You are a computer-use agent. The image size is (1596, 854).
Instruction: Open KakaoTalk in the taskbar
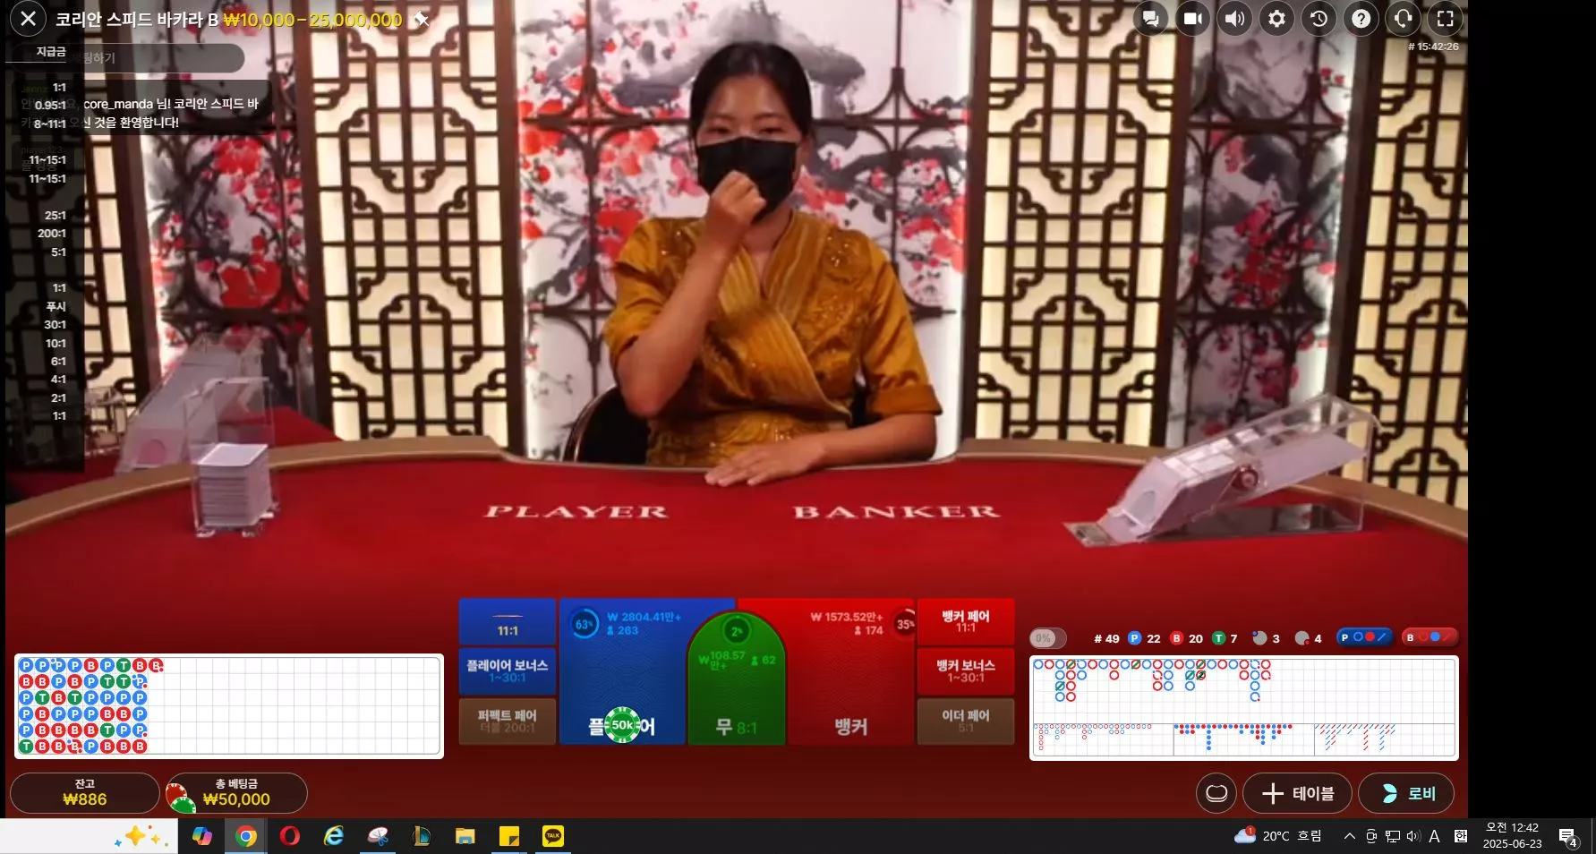coord(552,836)
